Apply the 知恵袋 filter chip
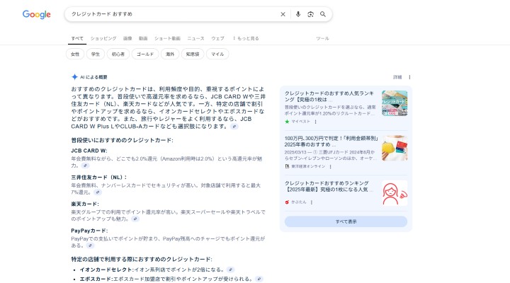Image resolution: width=510 pixels, height=283 pixels. click(193, 54)
